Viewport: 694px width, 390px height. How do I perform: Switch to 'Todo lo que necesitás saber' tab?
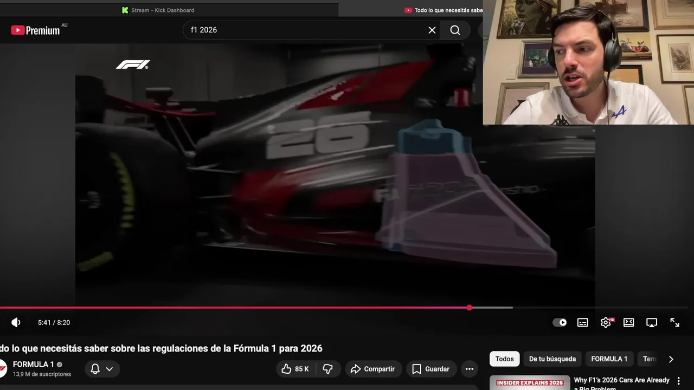(x=444, y=10)
